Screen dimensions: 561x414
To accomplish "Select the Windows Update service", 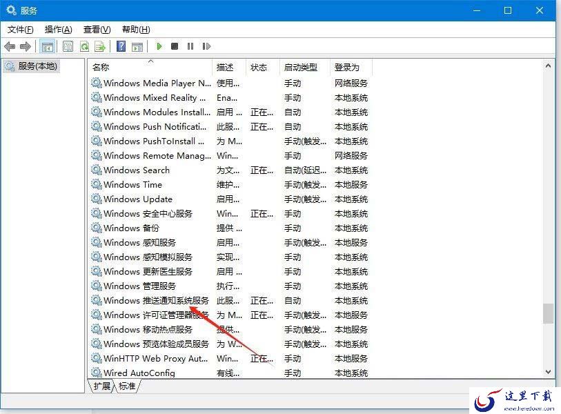I will (229, 199).
